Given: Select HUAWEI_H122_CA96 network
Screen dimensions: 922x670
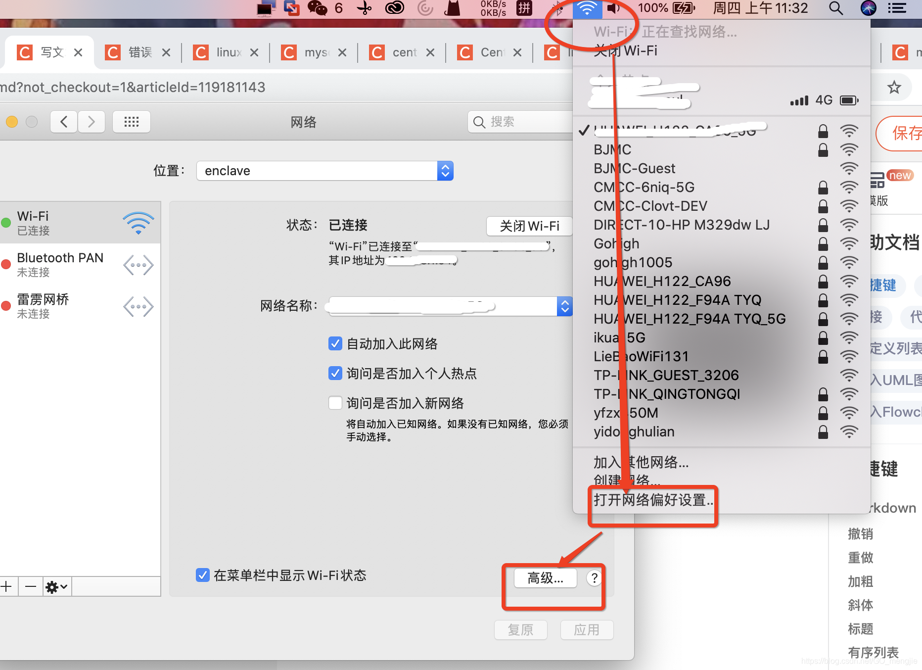Looking at the screenshot, I should pos(722,281).
